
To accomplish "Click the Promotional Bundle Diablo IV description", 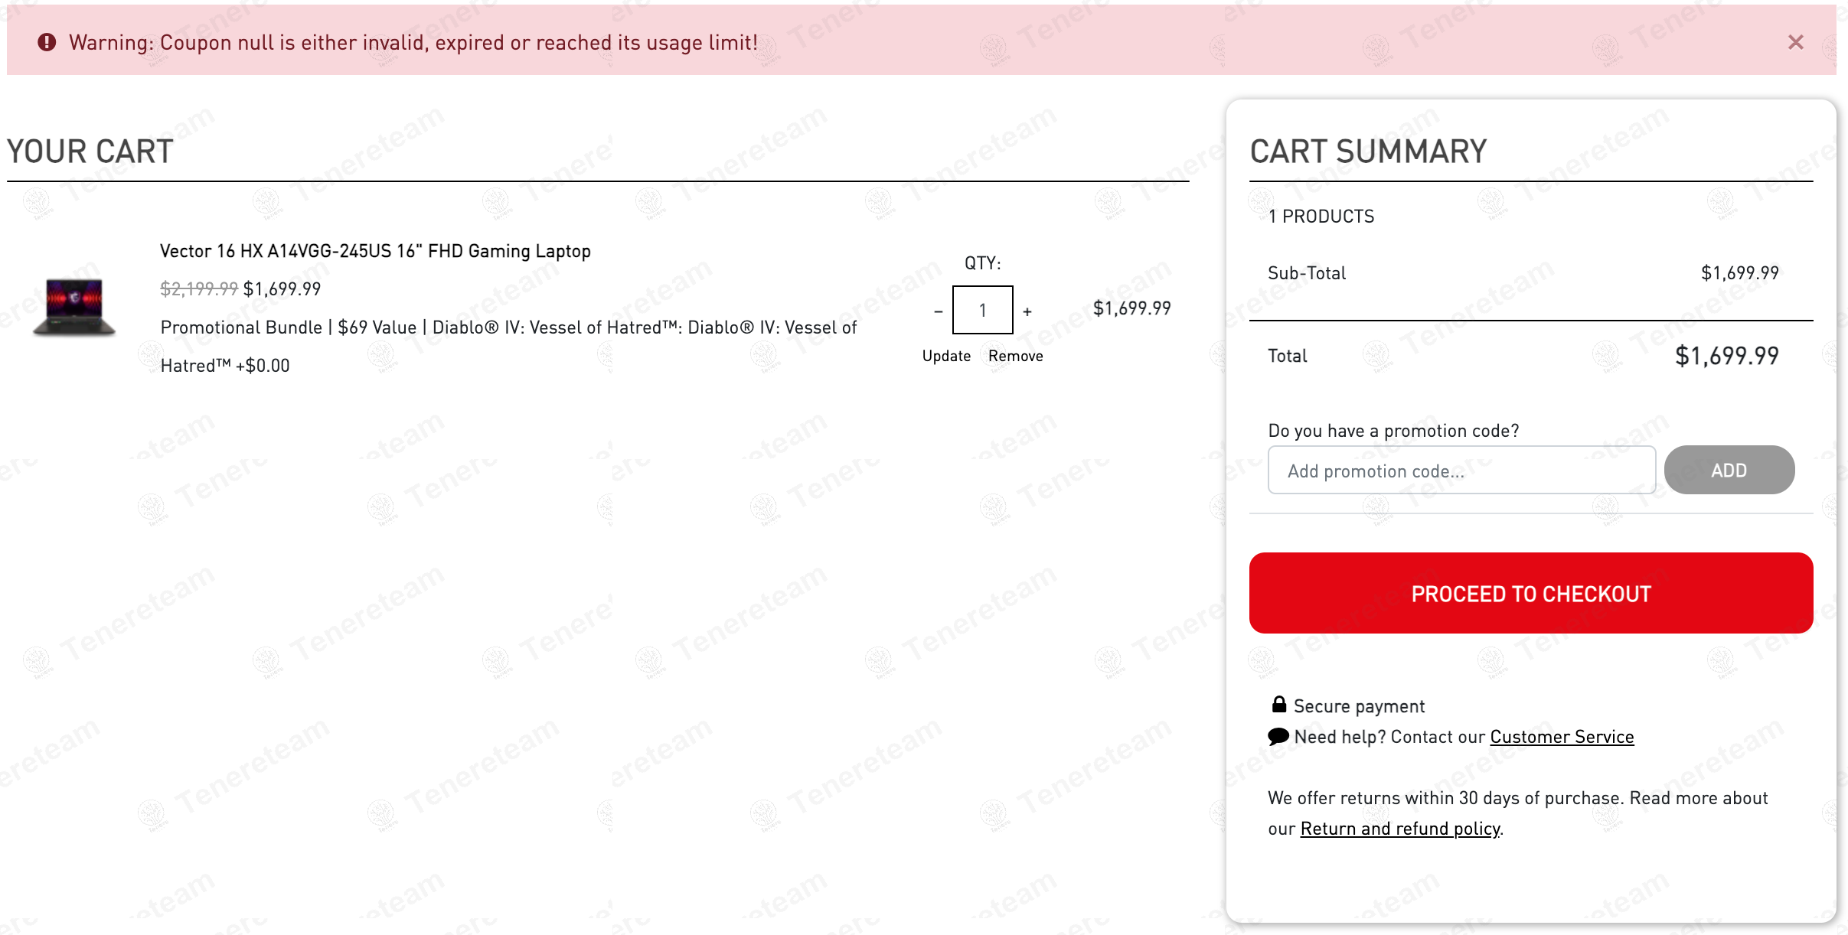I will [x=508, y=328].
